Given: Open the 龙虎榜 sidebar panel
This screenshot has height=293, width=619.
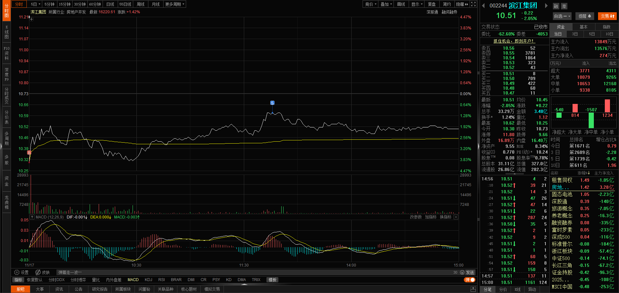Looking at the screenshot, I should tap(6, 202).
